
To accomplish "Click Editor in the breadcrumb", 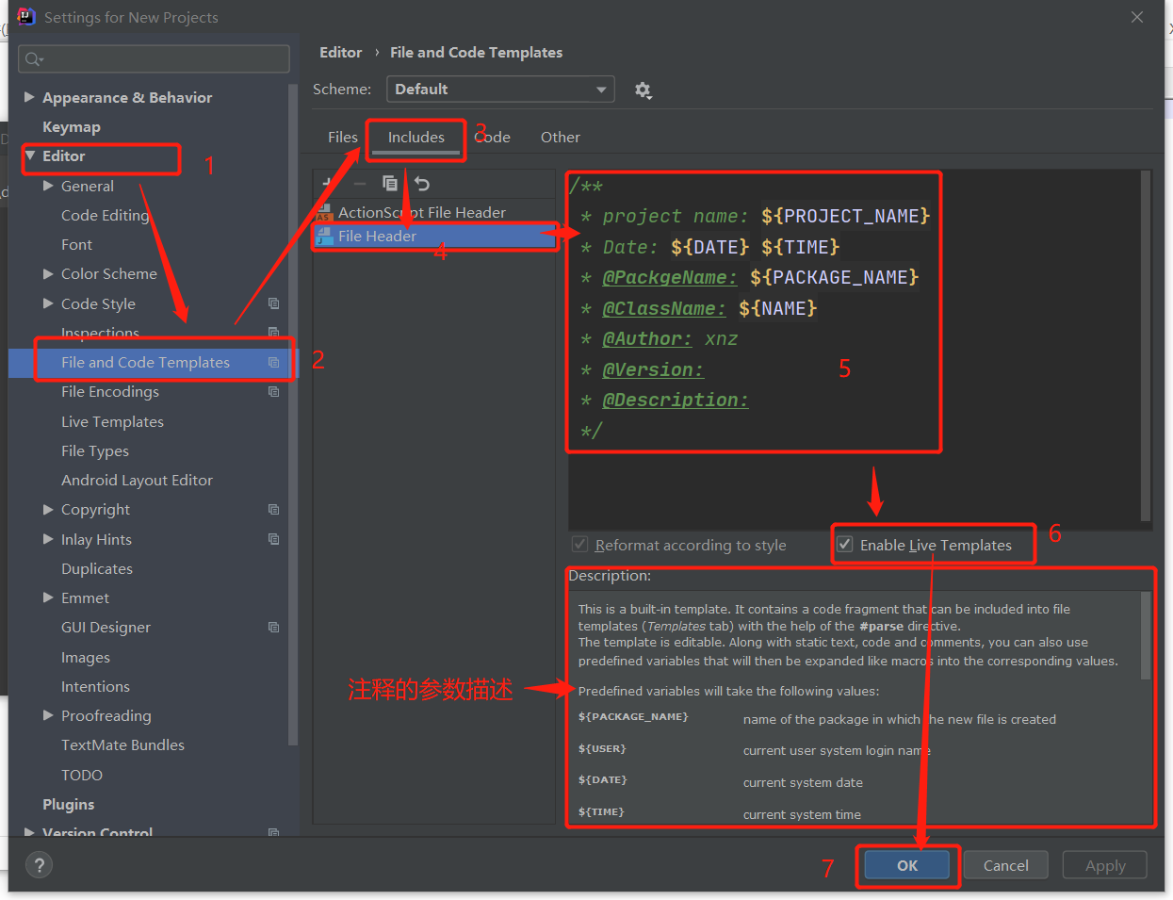I will (340, 53).
